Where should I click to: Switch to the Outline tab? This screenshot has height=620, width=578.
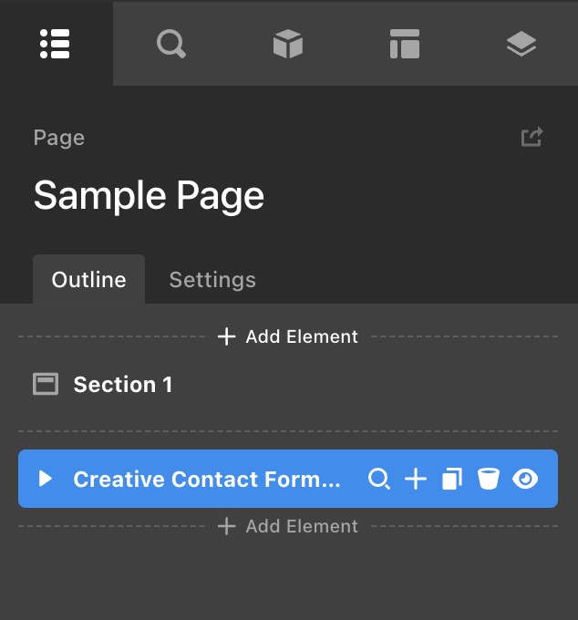click(88, 280)
